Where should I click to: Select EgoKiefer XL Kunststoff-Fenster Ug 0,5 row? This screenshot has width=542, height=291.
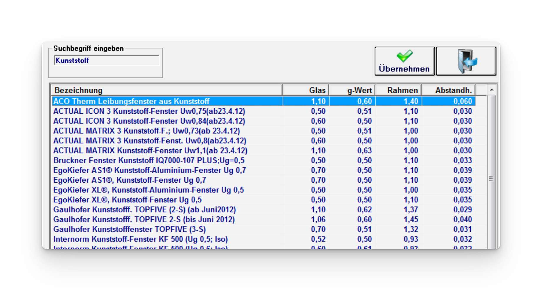127,200
